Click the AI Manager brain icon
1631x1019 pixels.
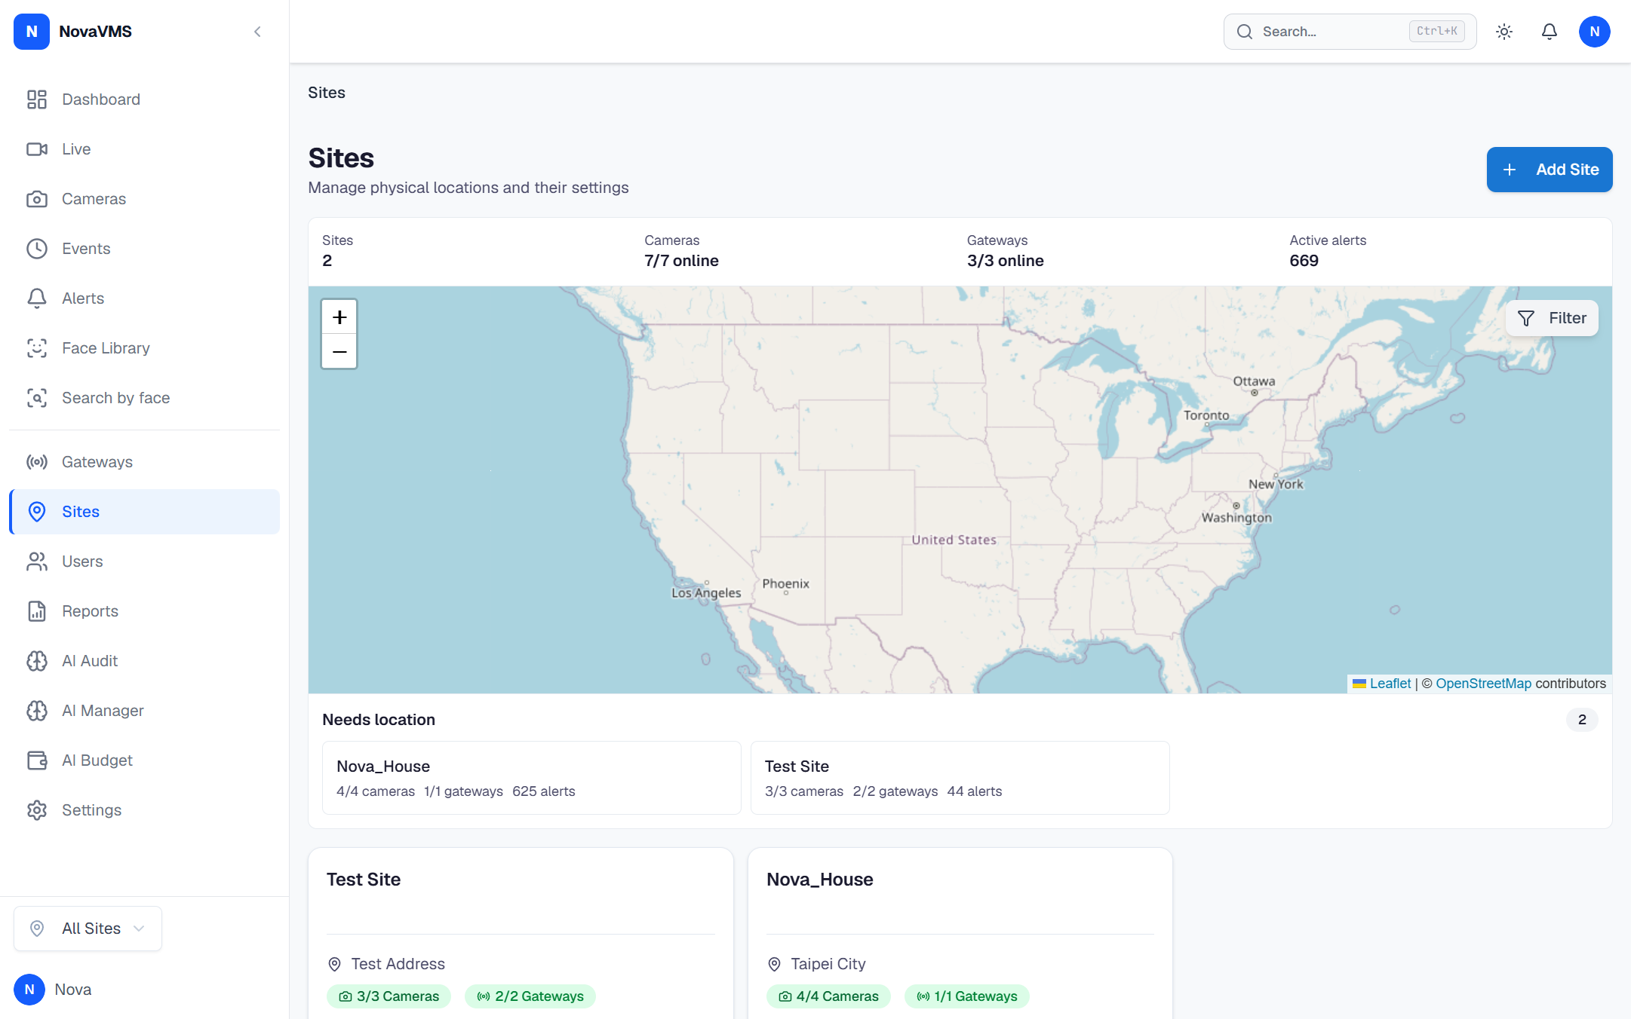click(37, 711)
